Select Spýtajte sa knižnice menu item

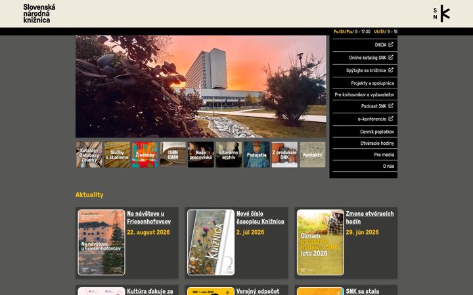(x=366, y=70)
